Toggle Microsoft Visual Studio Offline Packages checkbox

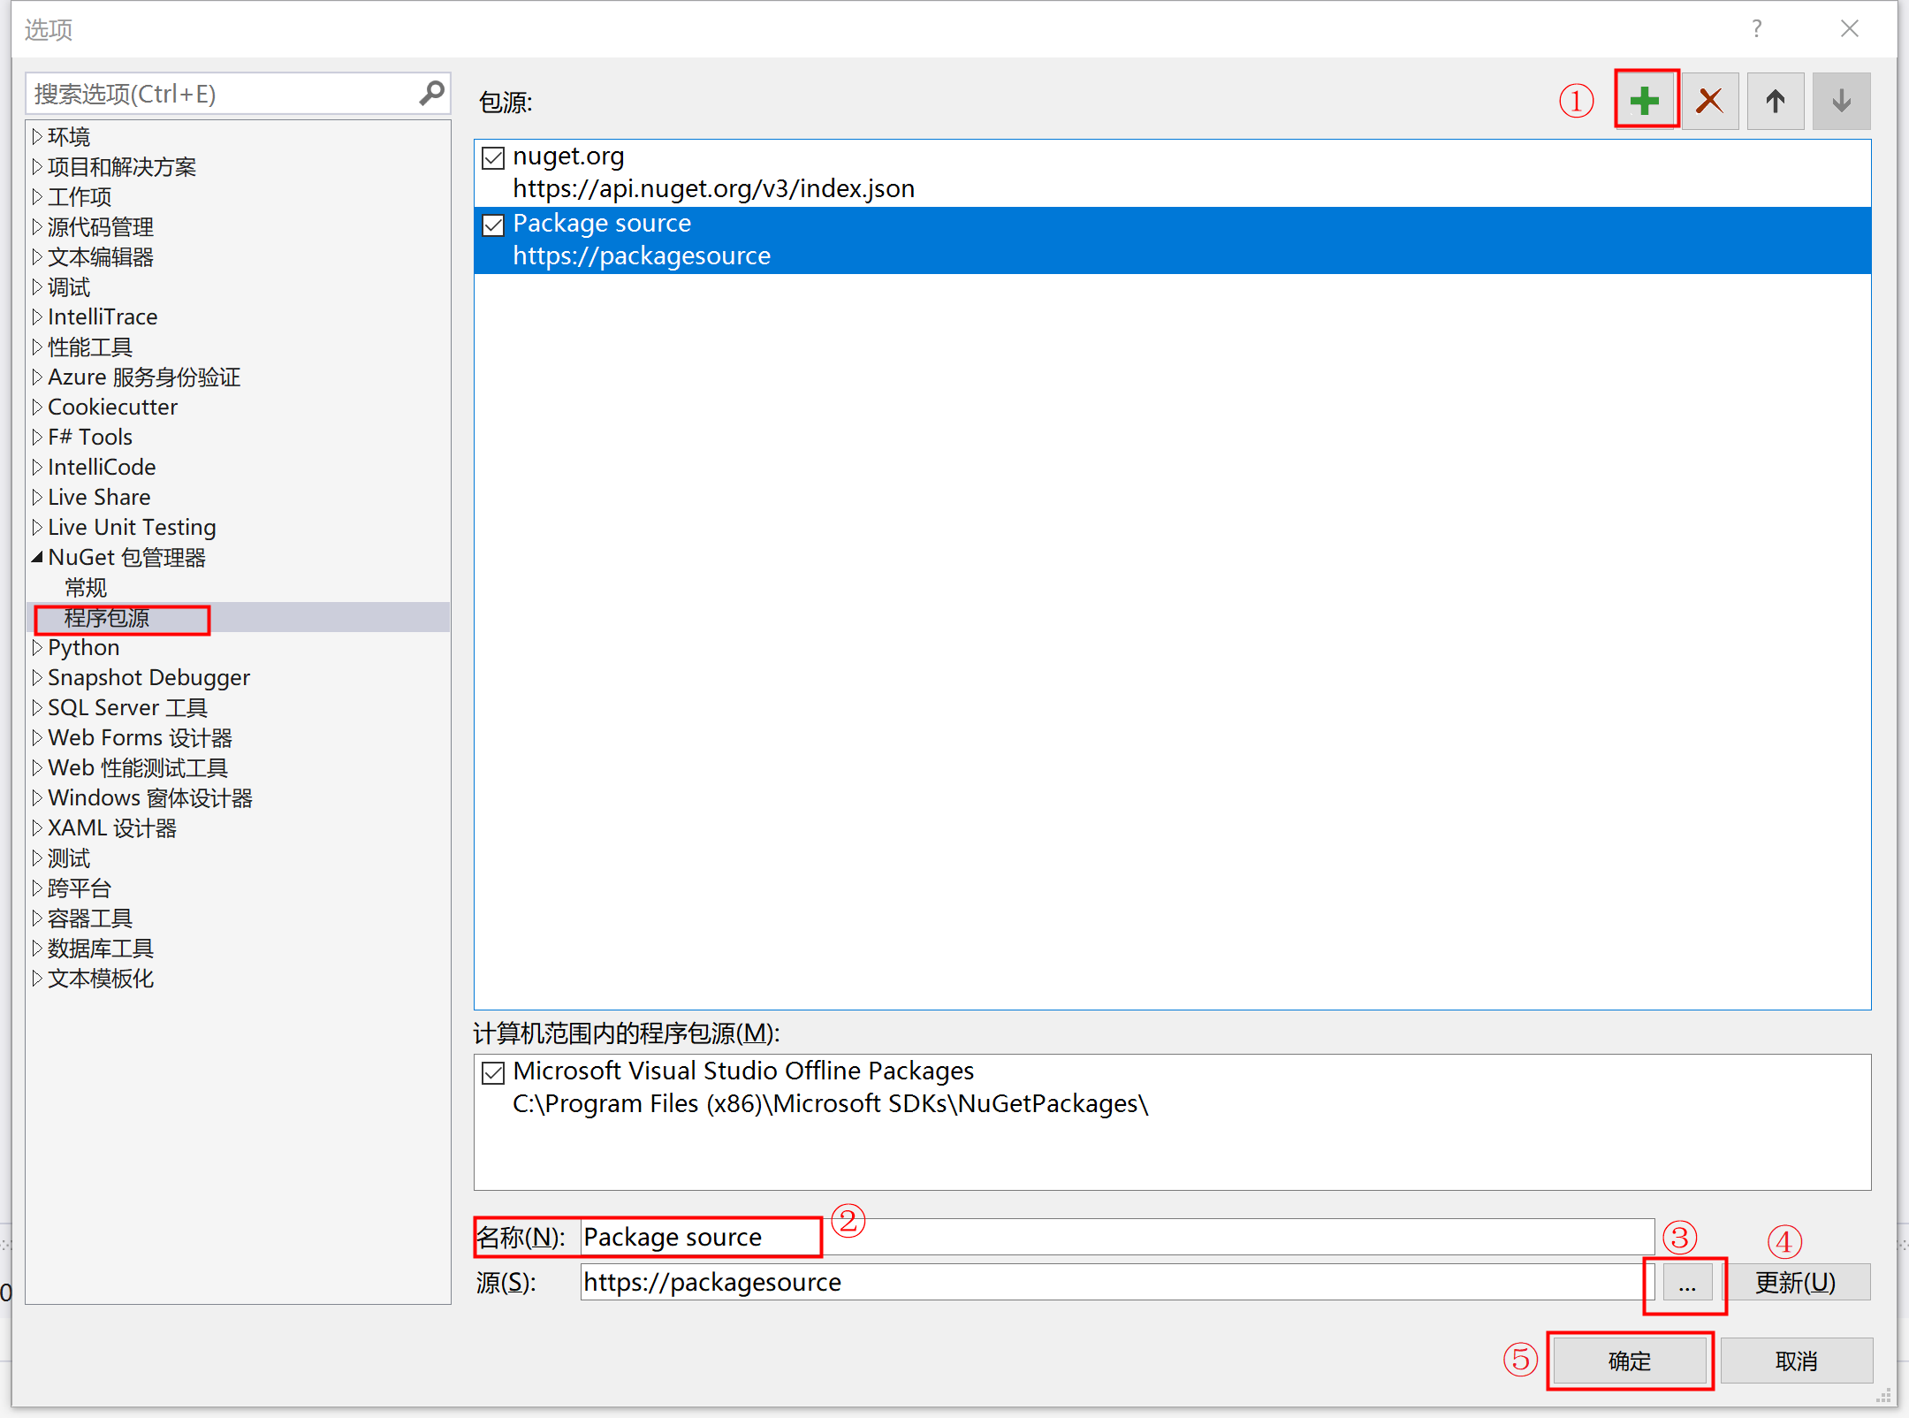(x=493, y=1073)
